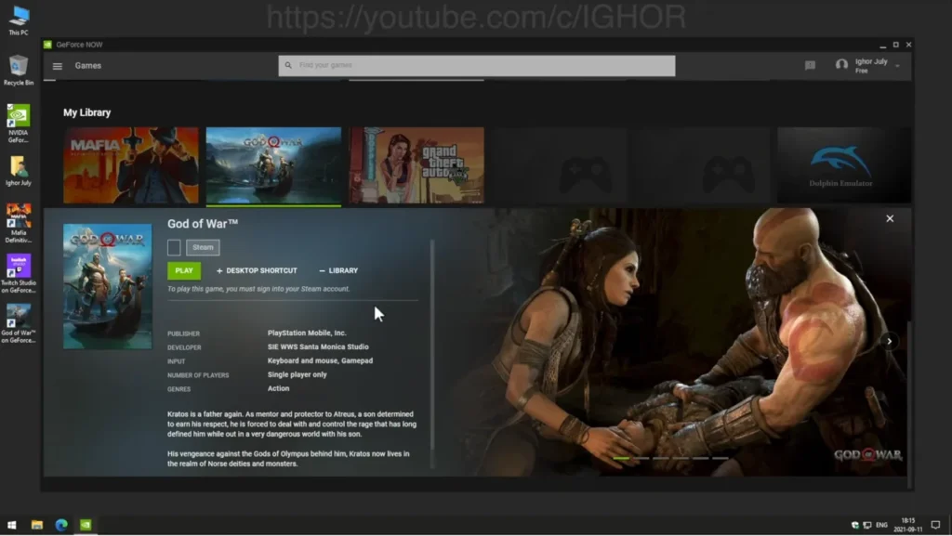
Task: Select the Steam store option
Action: point(203,247)
